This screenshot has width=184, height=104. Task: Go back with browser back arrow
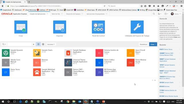point(3,6)
